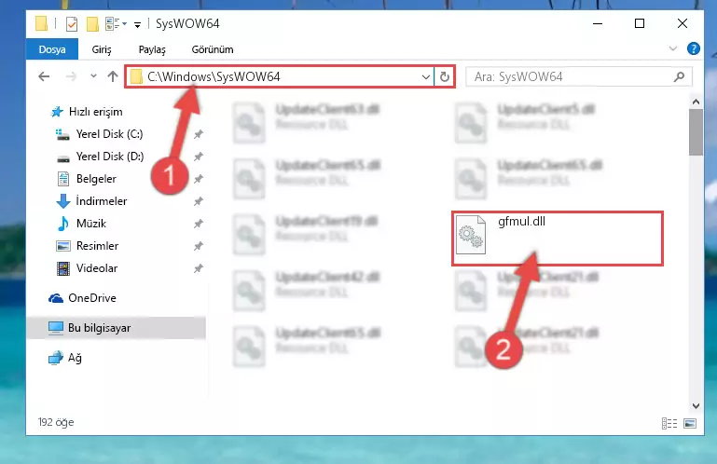Image resolution: width=717 pixels, height=464 pixels.
Task: Open Yerel Disk (C:) in sidebar
Action: (109, 134)
